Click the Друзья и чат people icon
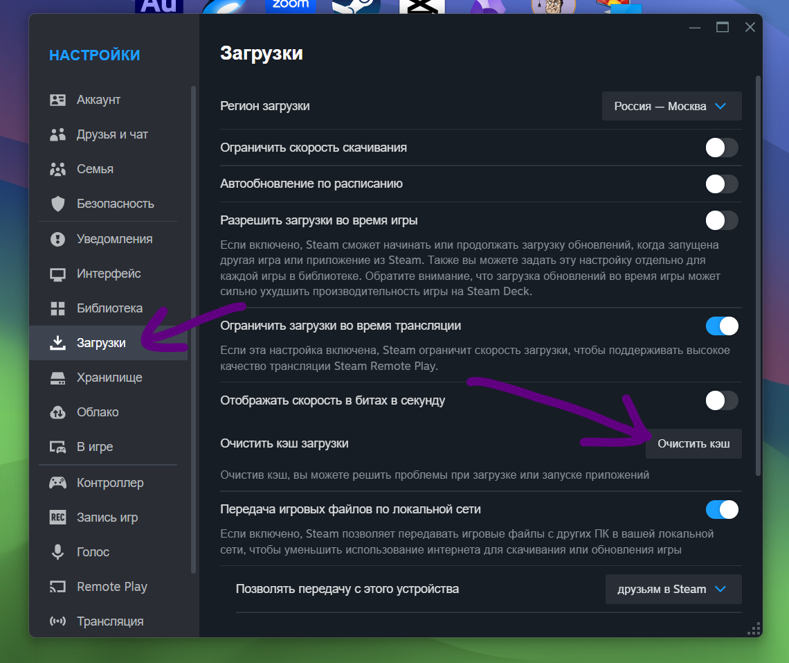 click(58, 134)
